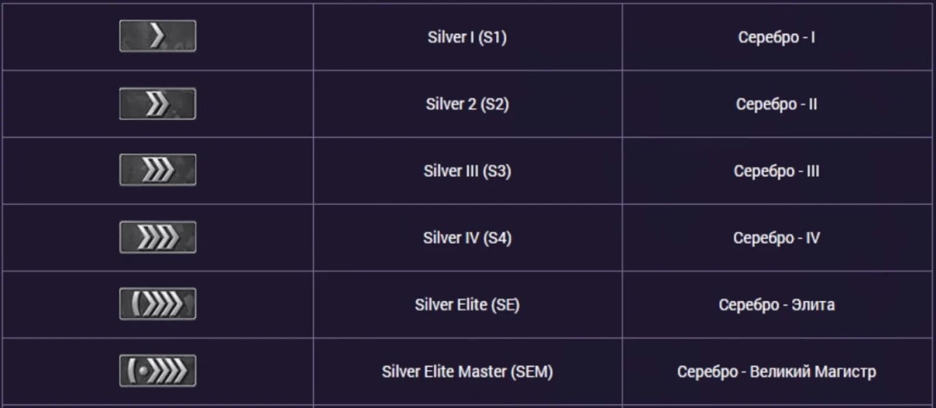The height and width of the screenshot is (408, 936).
Task: Select the 'Серебро - II' cell
Action: (776, 104)
